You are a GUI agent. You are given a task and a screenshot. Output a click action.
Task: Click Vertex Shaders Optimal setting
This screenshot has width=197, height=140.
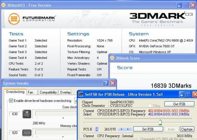click(x=87, y=64)
